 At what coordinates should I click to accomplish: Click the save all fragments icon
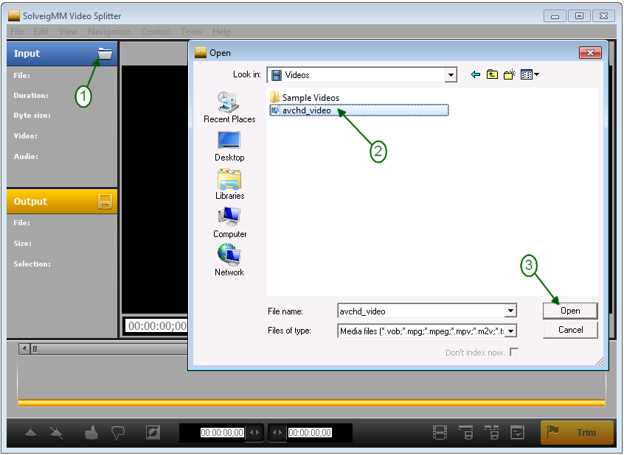tap(492, 432)
